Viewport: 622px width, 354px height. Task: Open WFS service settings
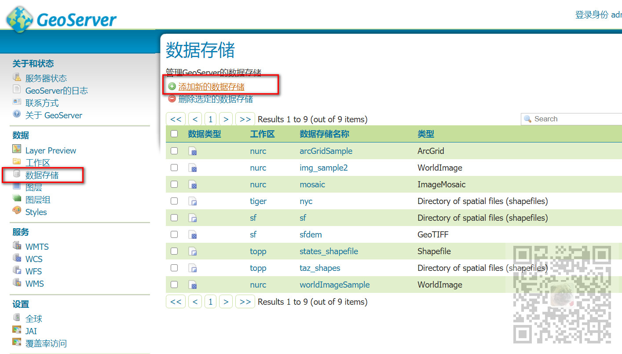point(33,271)
